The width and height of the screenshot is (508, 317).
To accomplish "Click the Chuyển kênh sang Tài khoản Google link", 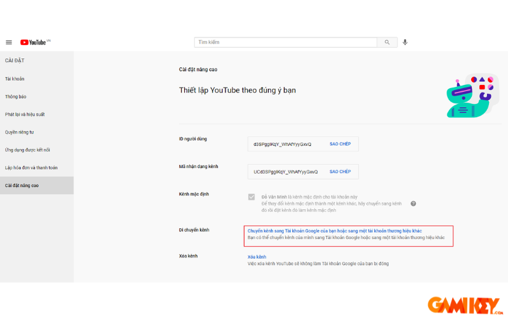I will coord(335,231).
